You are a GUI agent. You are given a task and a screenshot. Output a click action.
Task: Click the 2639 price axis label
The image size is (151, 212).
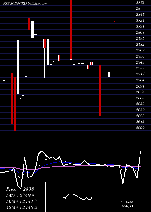140,110
